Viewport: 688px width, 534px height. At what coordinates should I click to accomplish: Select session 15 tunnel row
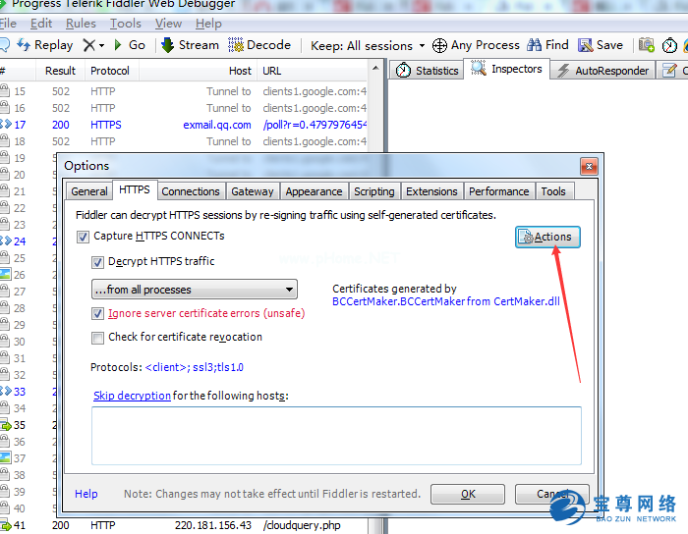click(184, 91)
